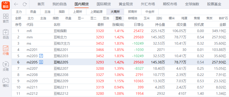
Task: Open 模拟 simulation sidebar icon
Action: [6, 82]
